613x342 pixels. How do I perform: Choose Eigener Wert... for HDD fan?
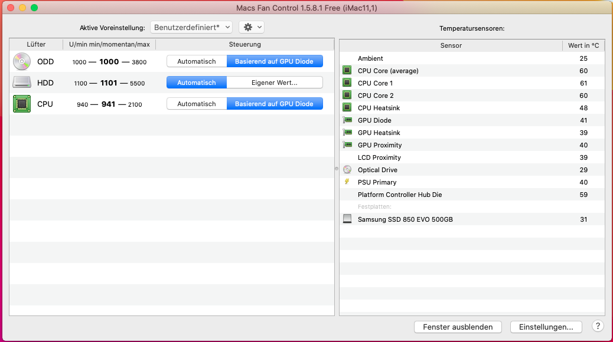tap(275, 83)
